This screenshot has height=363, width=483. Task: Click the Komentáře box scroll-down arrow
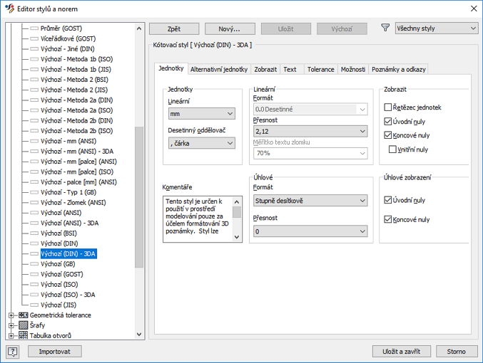coord(237,237)
